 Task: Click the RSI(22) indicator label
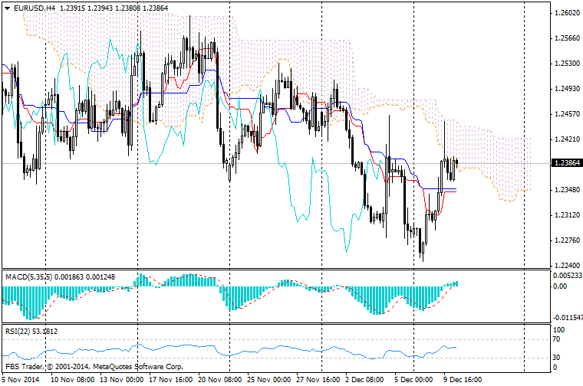[15, 331]
